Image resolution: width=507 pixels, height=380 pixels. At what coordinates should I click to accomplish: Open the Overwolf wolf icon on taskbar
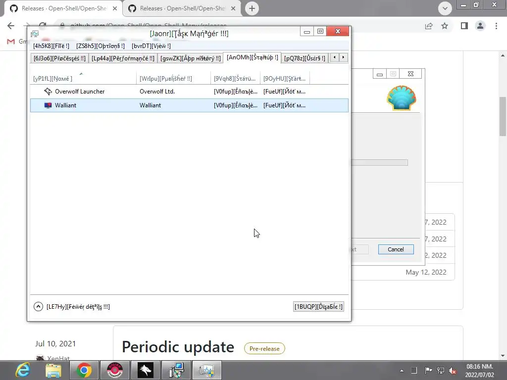point(146,370)
